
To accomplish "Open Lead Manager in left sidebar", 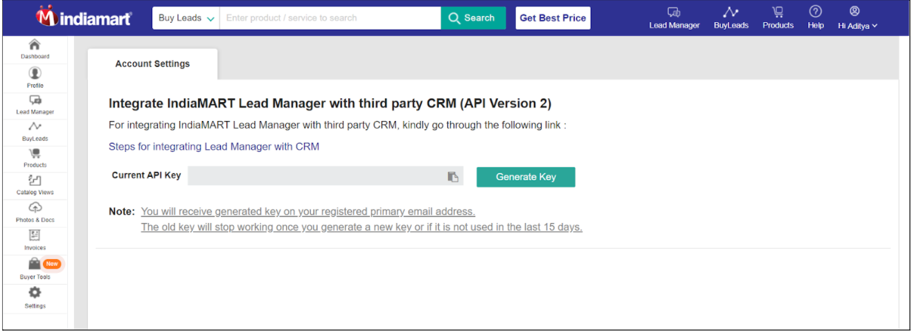I will [35, 105].
